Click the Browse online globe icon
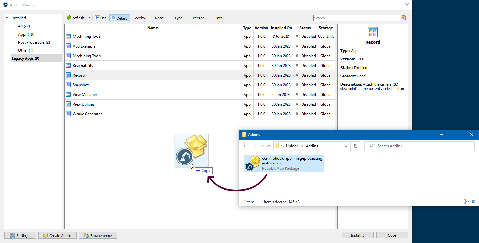This screenshot has height=243, width=479. pos(86,235)
